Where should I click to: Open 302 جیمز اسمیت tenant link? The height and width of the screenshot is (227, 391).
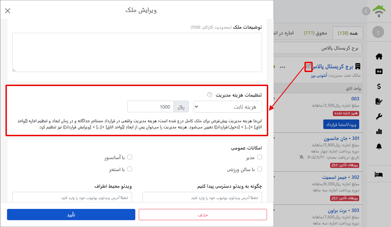click(x=341, y=177)
